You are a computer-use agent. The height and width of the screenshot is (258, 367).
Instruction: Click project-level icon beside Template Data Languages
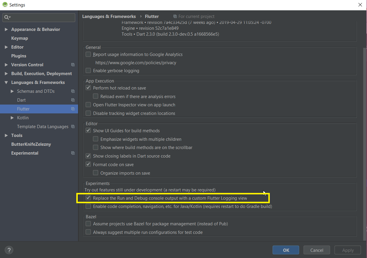73,127
